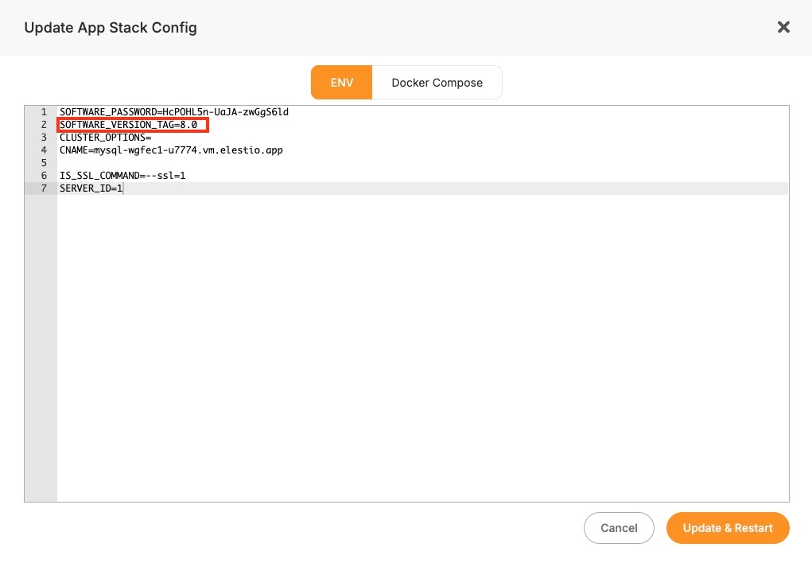
Task: Select line number 3 in the gutter
Action: pyautogui.click(x=44, y=138)
